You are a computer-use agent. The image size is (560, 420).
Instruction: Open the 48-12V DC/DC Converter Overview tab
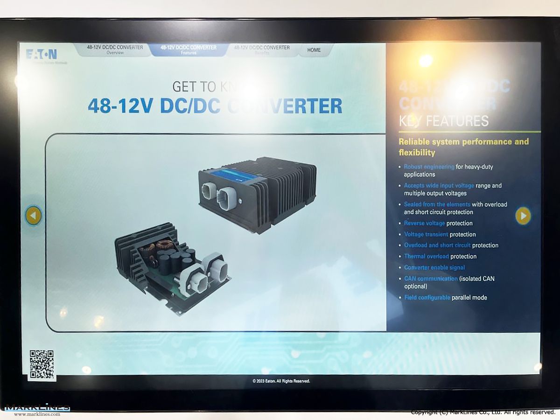tap(115, 50)
